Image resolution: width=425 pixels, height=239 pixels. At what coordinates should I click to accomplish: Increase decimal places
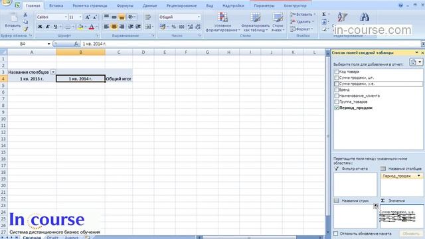[x=191, y=27]
